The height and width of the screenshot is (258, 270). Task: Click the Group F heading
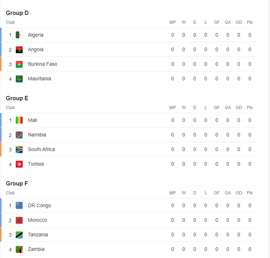tap(17, 183)
